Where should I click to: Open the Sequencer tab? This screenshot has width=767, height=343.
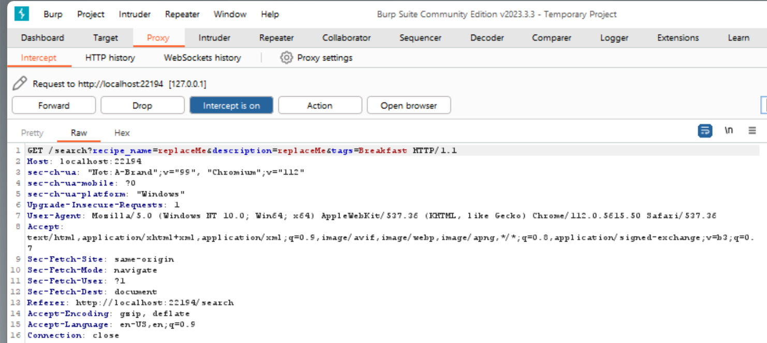pos(420,38)
